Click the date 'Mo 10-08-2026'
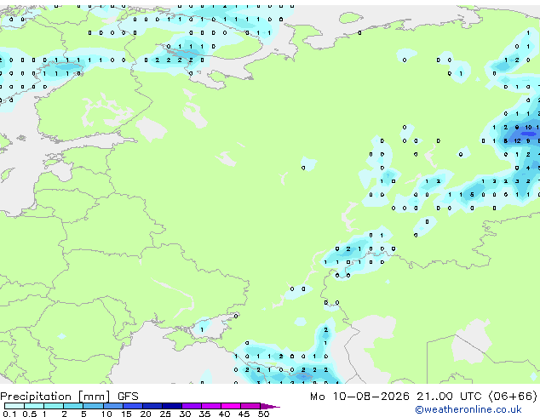The height and width of the screenshot is (417, 540). 360,397
